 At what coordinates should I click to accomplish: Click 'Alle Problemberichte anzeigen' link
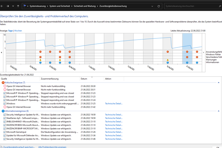point(52,147)
